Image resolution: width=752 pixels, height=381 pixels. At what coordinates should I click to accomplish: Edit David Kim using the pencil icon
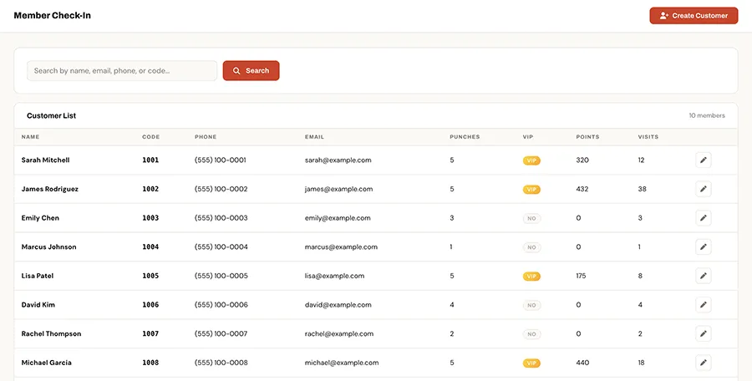pos(703,305)
